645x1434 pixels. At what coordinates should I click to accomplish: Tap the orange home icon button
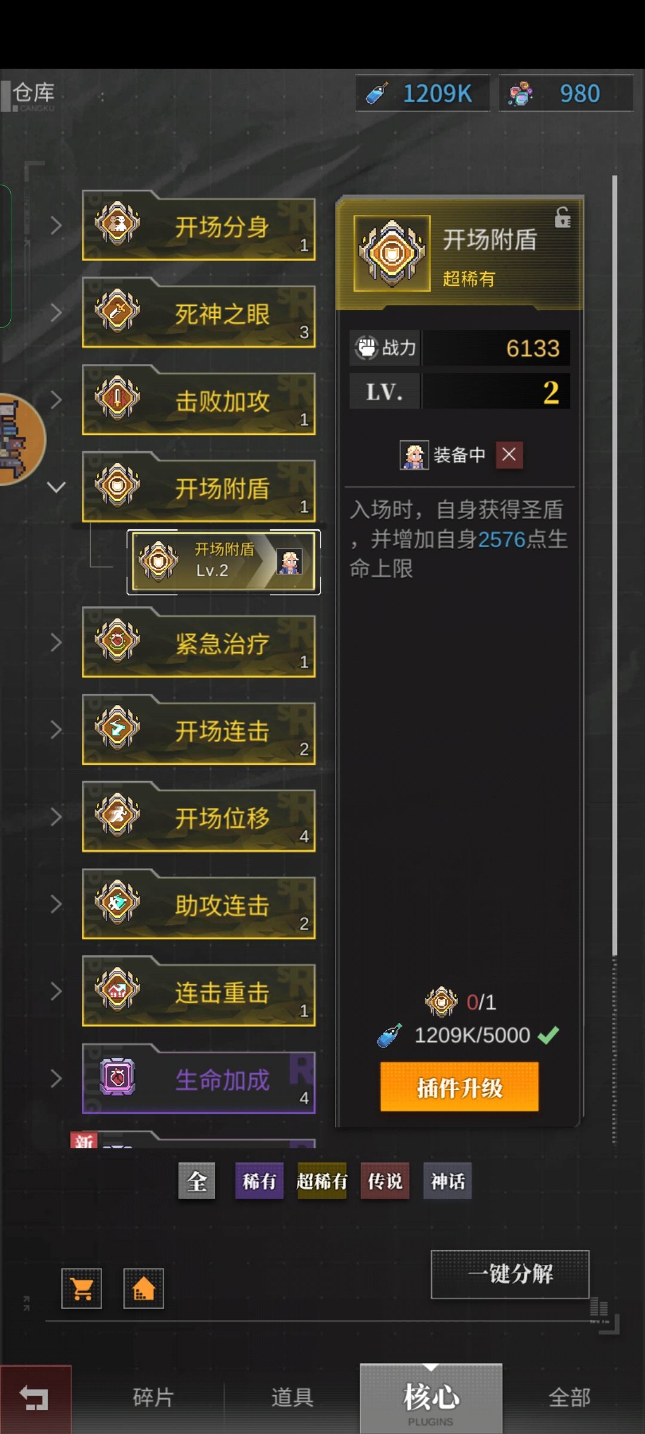[x=143, y=1289]
